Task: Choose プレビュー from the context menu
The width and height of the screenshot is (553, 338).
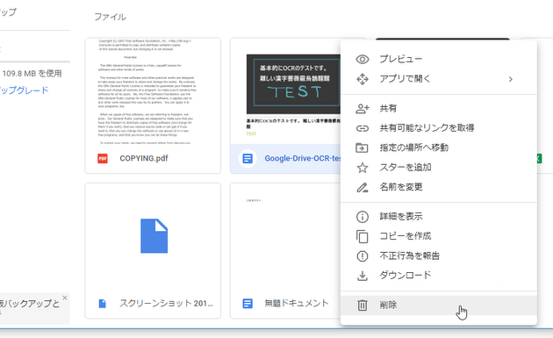Action: [439, 60]
